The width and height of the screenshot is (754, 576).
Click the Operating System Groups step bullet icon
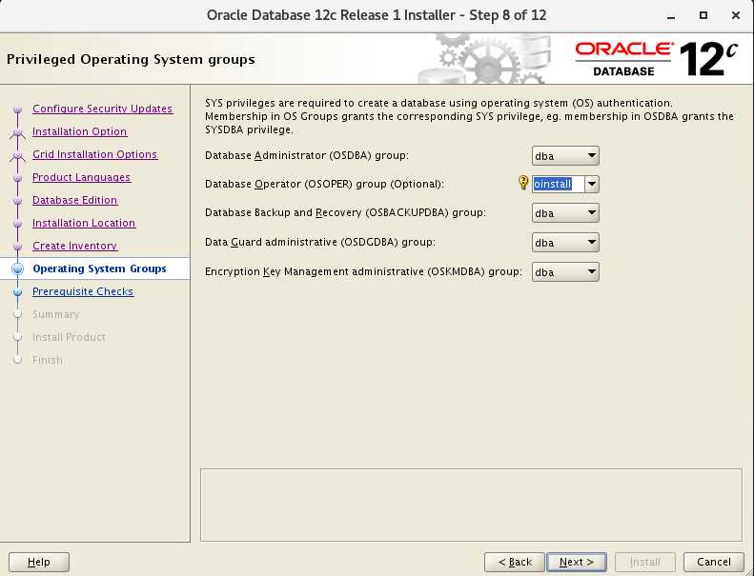[18, 269]
